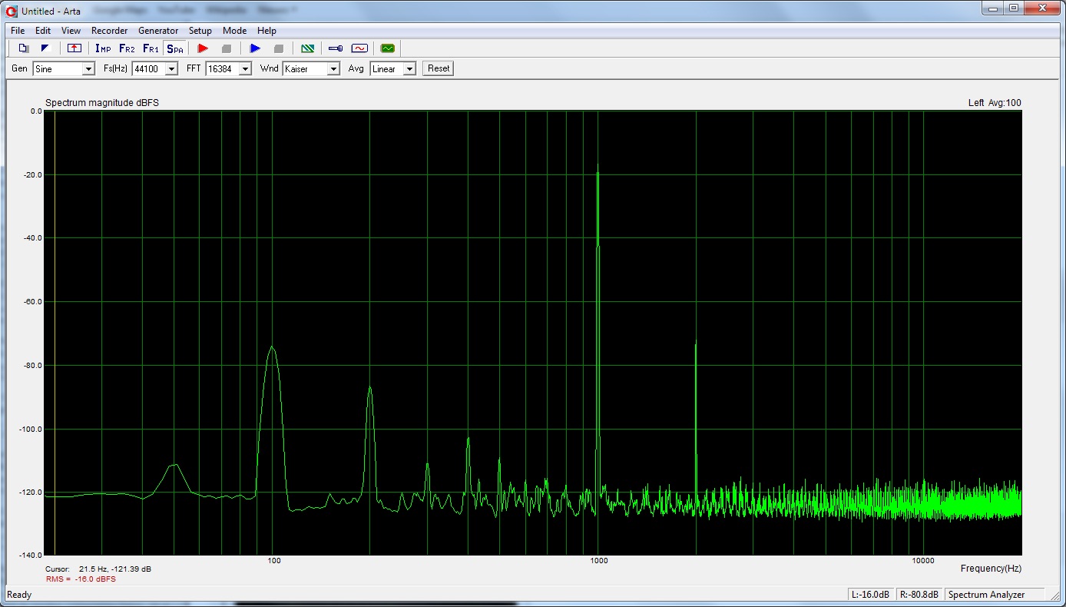Open the Recorder menu
The image size is (1066, 607).
click(x=109, y=31)
